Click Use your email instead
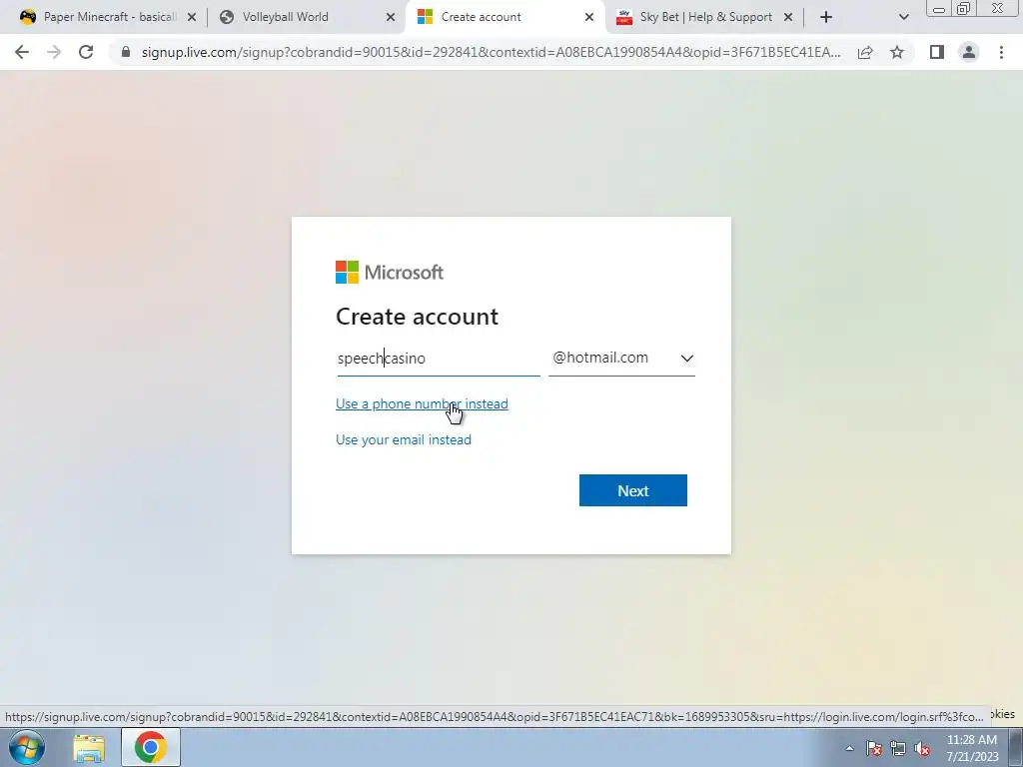Image resolution: width=1023 pixels, height=767 pixels. tap(404, 439)
